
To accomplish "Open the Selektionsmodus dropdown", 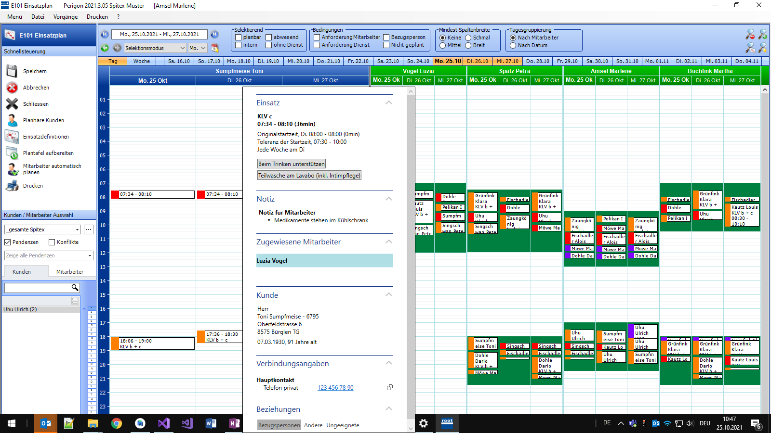I will click(x=155, y=48).
